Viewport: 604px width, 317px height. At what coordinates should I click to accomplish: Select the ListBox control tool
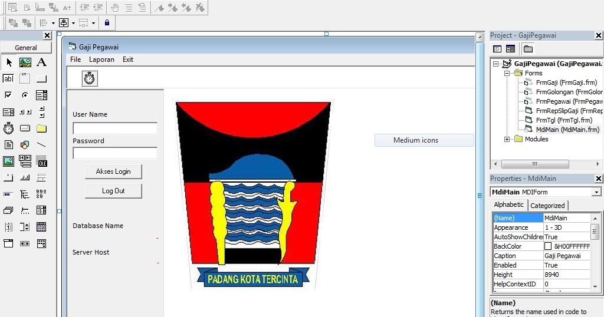[8, 112]
